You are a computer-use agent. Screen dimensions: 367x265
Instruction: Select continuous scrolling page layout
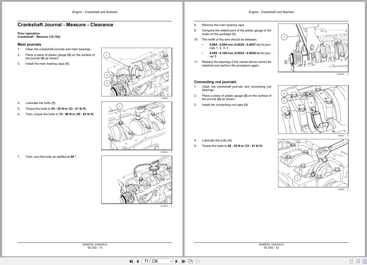tap(358, 261)
